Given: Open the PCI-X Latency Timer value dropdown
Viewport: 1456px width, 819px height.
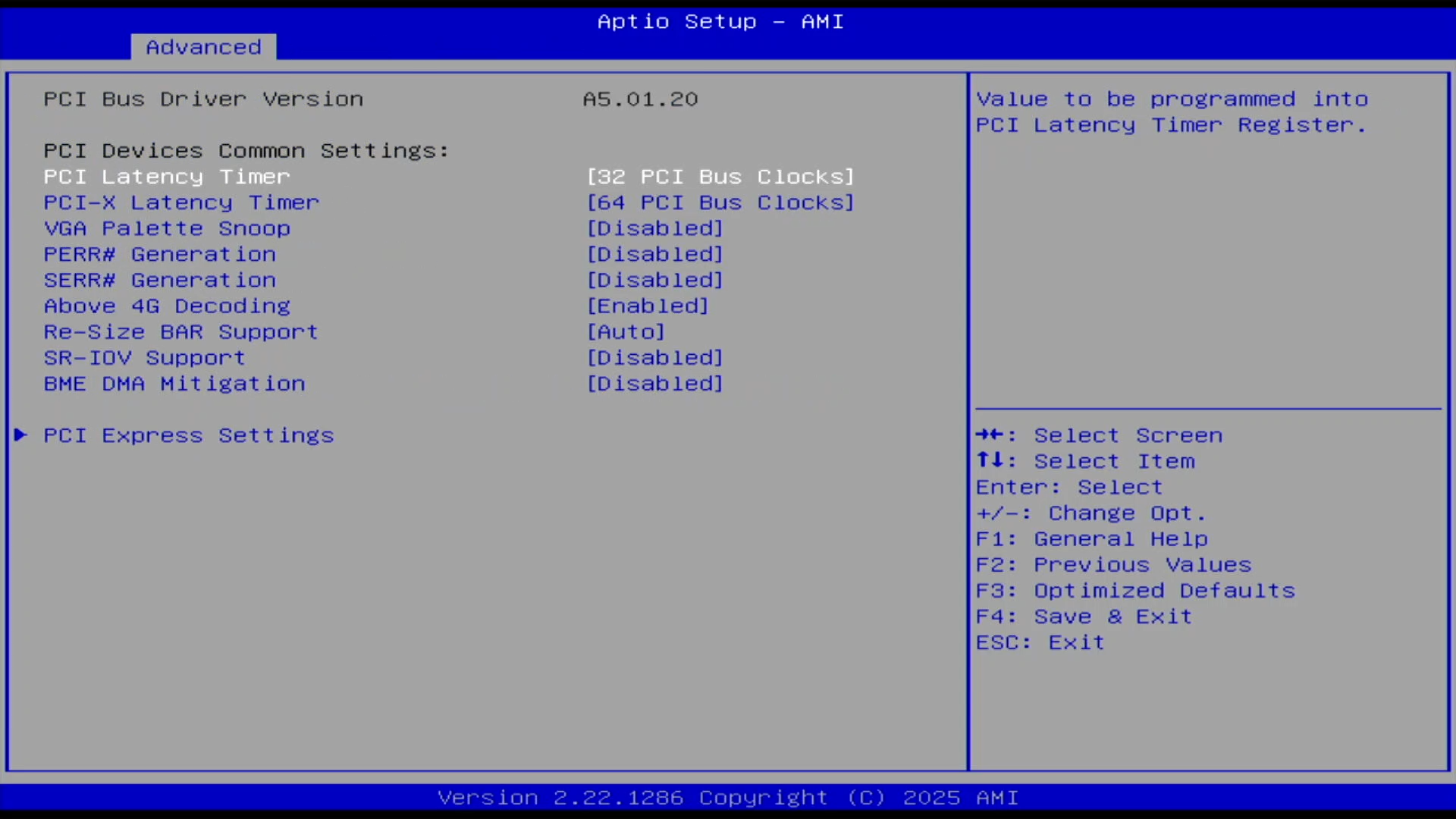Looking at the screenshot, I should tap(720, 202).
